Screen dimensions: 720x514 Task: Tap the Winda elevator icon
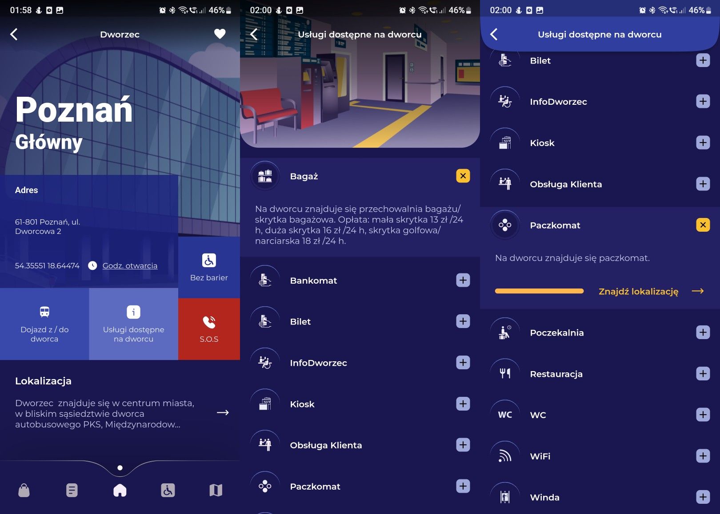coord(505,497)
